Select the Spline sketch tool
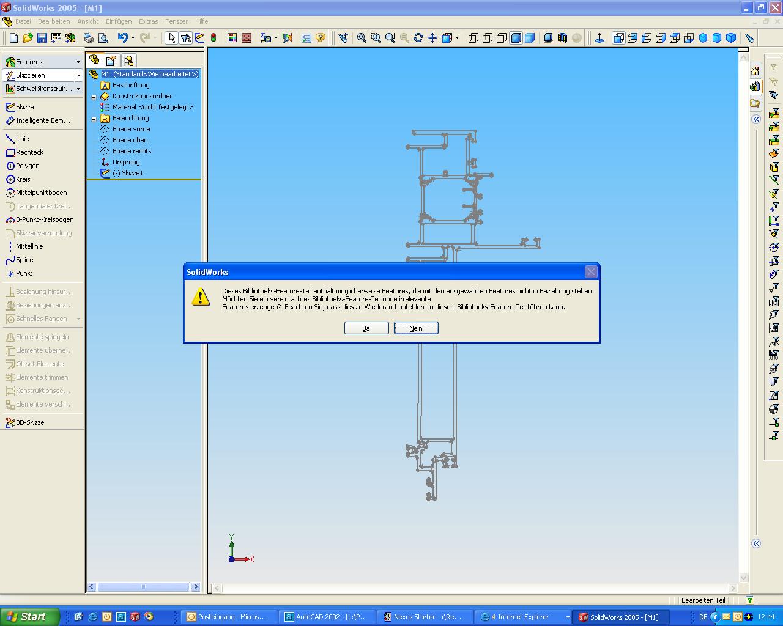 (x=19, y=260)
